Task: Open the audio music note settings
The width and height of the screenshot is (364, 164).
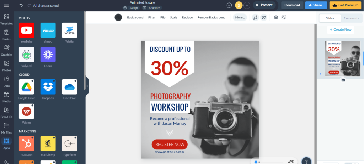Action: [256, 17]
